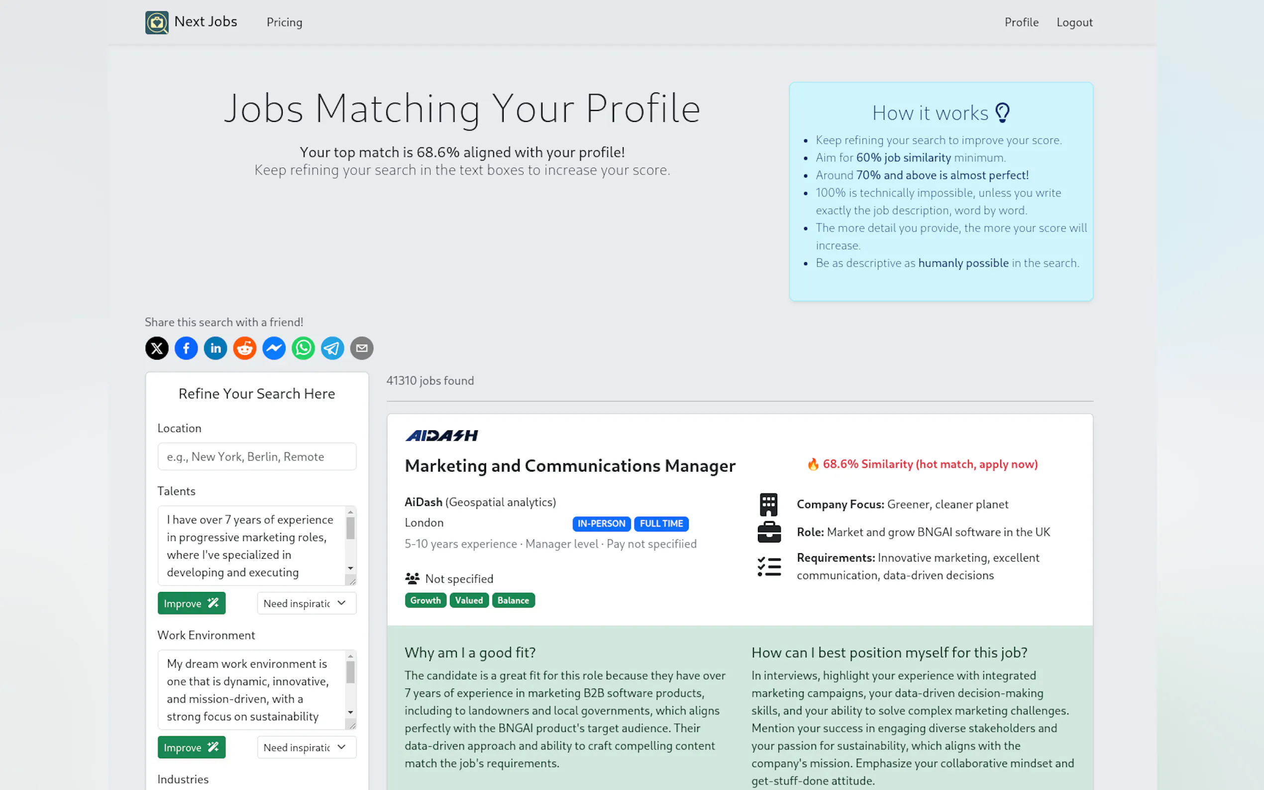Open Marketing and Communications Manager job title
Image resolution: width=1264 pixels, height=790 pixels.
click(570, 466)
